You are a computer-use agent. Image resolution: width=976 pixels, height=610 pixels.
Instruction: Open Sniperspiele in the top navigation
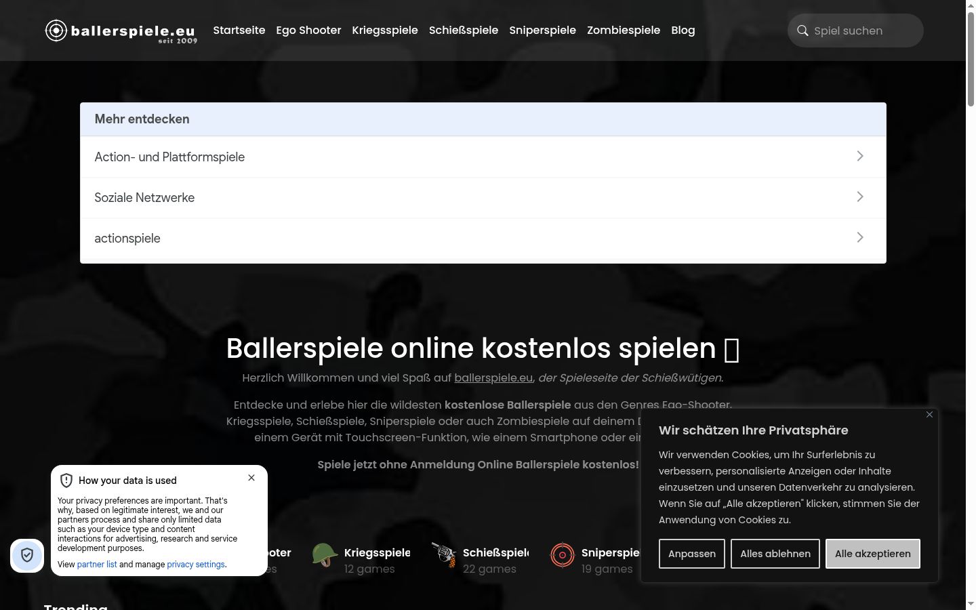(543, 30)
